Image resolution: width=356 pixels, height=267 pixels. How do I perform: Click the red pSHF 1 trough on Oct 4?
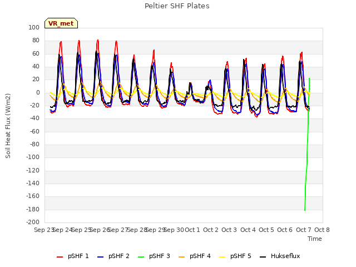(256, 116)
